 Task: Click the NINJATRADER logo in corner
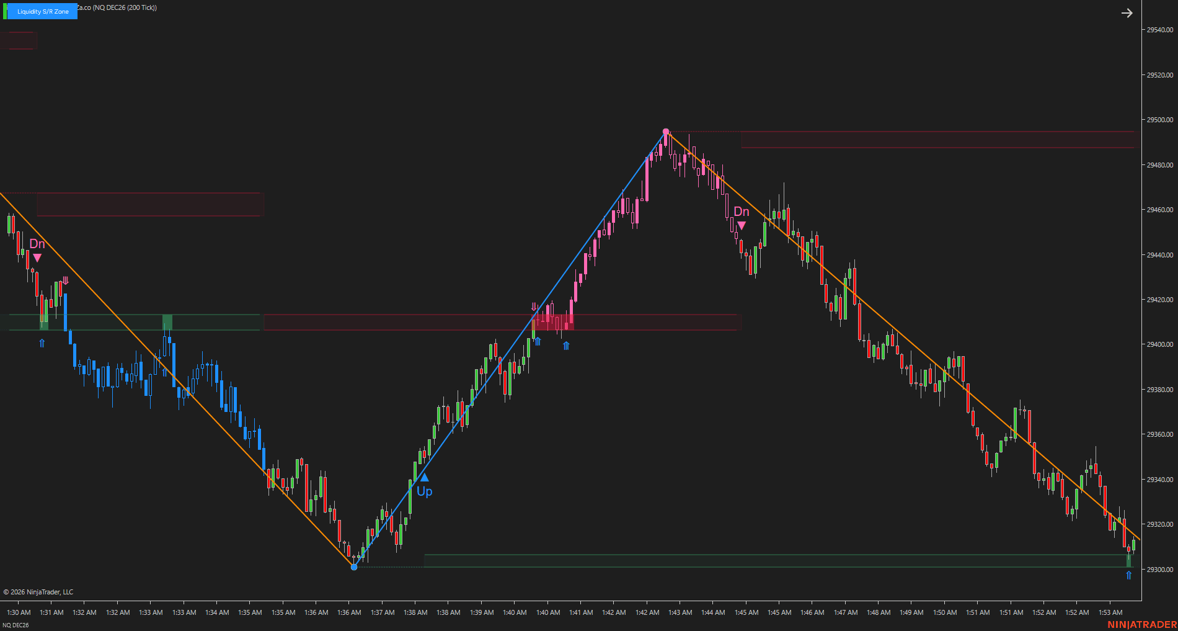1142,625
